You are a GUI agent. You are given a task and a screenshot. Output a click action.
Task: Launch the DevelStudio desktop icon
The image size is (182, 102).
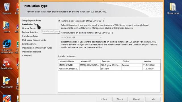coord(7,64)
